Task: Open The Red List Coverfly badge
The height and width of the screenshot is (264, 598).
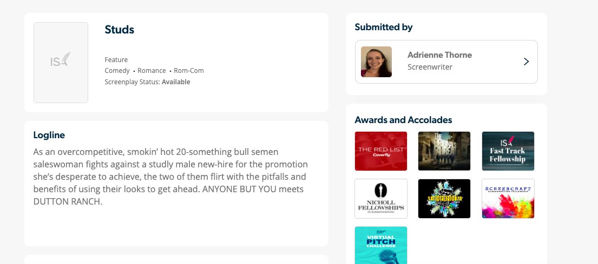Action: [380, 151]
